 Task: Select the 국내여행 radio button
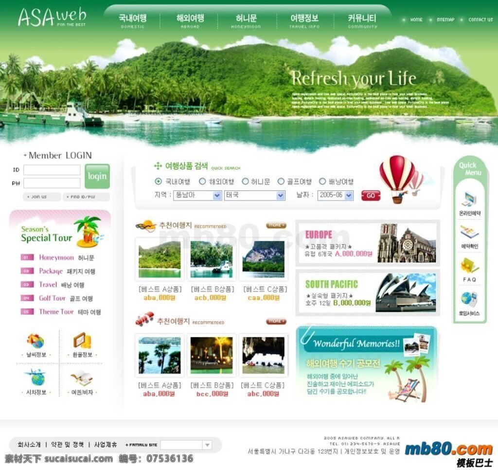158,181
